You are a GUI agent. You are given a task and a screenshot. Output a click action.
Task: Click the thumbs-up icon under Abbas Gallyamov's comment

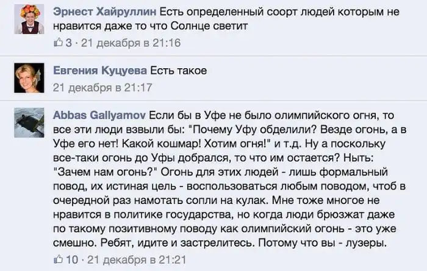pyautogui.click(x=59, y=259)
